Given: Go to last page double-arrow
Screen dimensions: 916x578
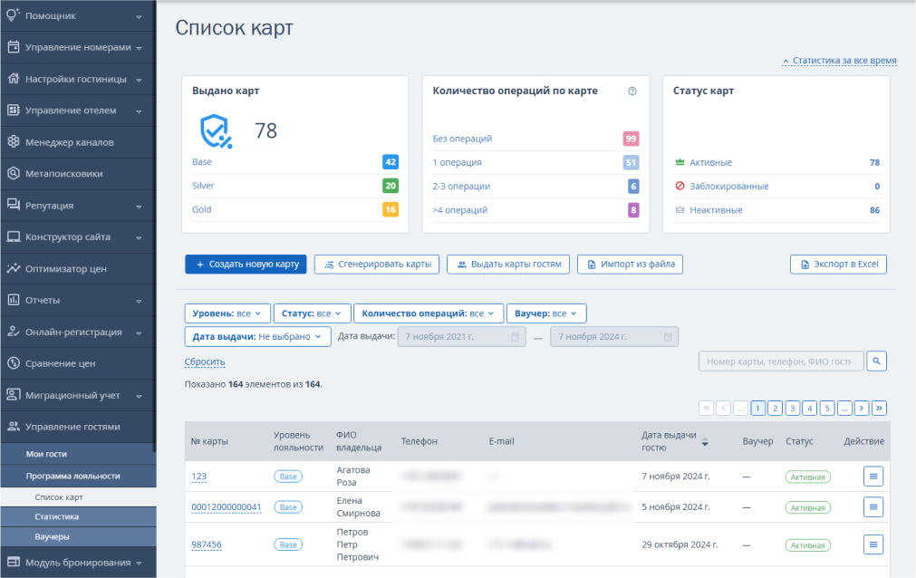Looking at the screenshot, I should [879, 408].
